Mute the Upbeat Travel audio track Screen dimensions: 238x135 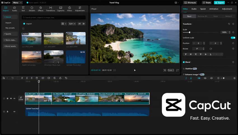(14, 111)
